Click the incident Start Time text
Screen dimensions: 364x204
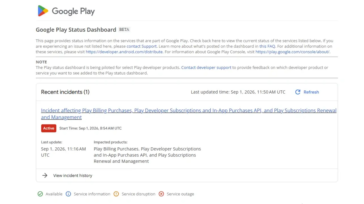pyautogui.click(x=90, y=128)
